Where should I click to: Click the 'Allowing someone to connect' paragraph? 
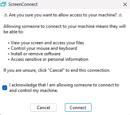tap(64, 29)
